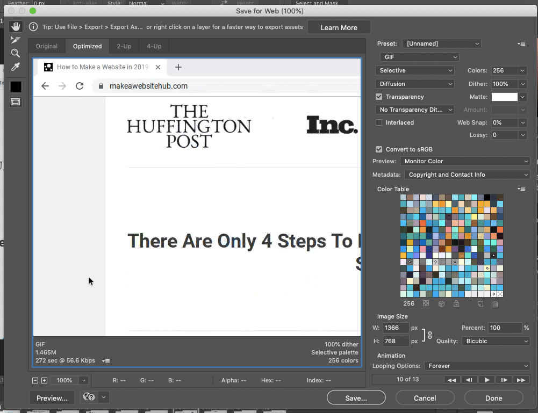Click the Learn More button
The width and height of the screenshot is (538, 413).
pyautogui.click(x=339, y=27)
